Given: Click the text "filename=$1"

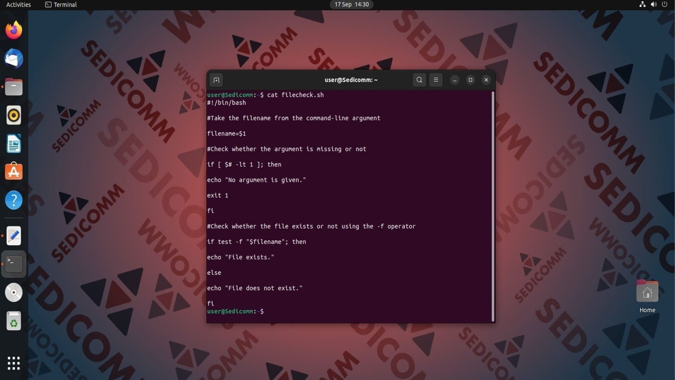Looking at the screenshot, I should click(x=226, y=134).
